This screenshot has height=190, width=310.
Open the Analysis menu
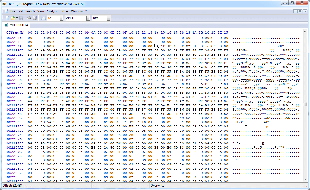coord(52,11)
